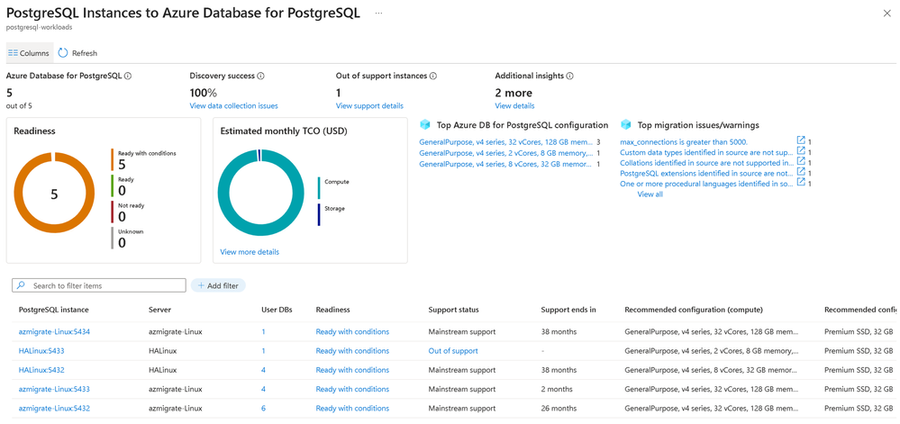Viewport: 900px width, 424px height.
Task: Sort by Server column header
Action: pos(159,310)
